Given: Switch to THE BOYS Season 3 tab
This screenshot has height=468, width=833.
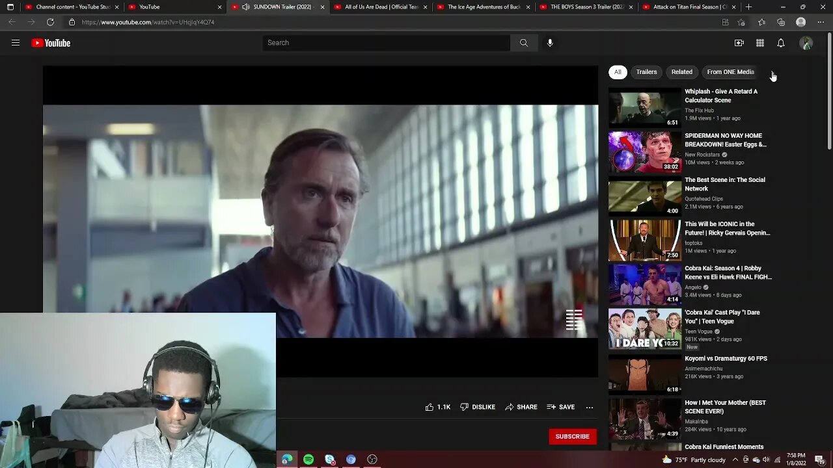Looking at the screenshot, I should pos(582,7).
